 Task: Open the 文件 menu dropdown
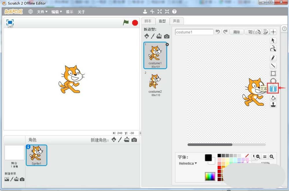(x=42, y=12)
